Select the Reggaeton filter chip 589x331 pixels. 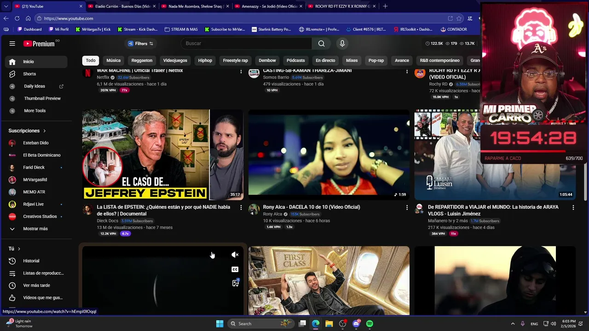click(142, 60)
